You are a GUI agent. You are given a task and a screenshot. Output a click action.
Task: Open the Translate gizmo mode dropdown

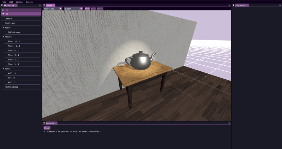(x=53, y=8)
